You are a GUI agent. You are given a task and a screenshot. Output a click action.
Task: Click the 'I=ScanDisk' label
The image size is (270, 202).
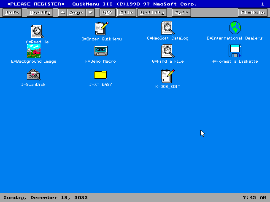[x=33, y=84]
